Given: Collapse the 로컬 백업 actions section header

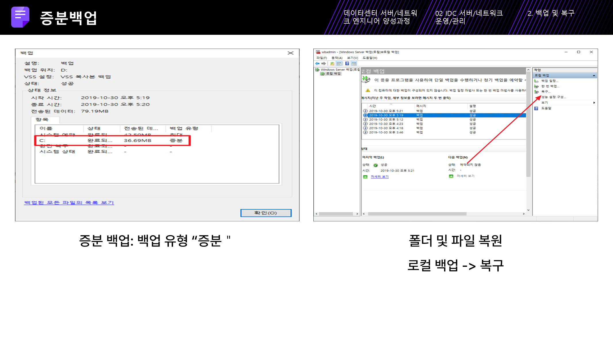Looking at the screenshot, I should tap(594, 75).
